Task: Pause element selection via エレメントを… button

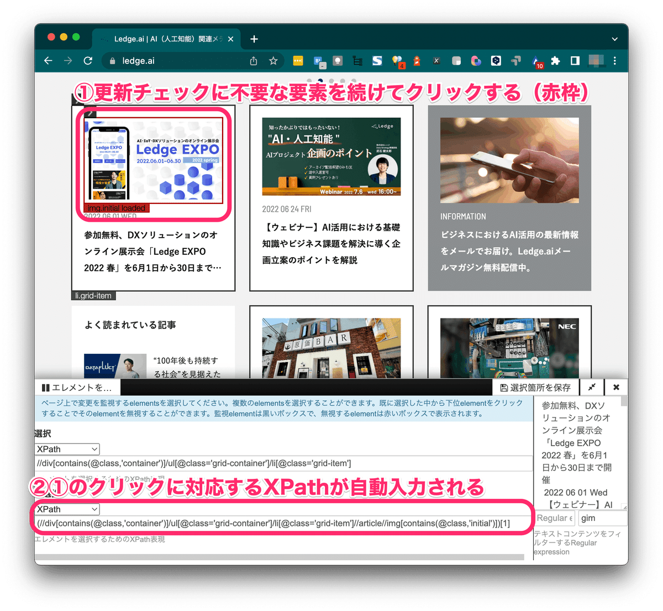Action: (x=78, y=388)
